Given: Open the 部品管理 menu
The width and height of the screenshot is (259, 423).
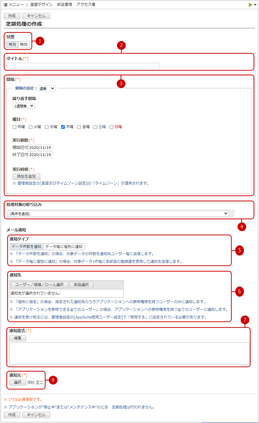Looking at the screenshot, I should (x=65, y=4).
